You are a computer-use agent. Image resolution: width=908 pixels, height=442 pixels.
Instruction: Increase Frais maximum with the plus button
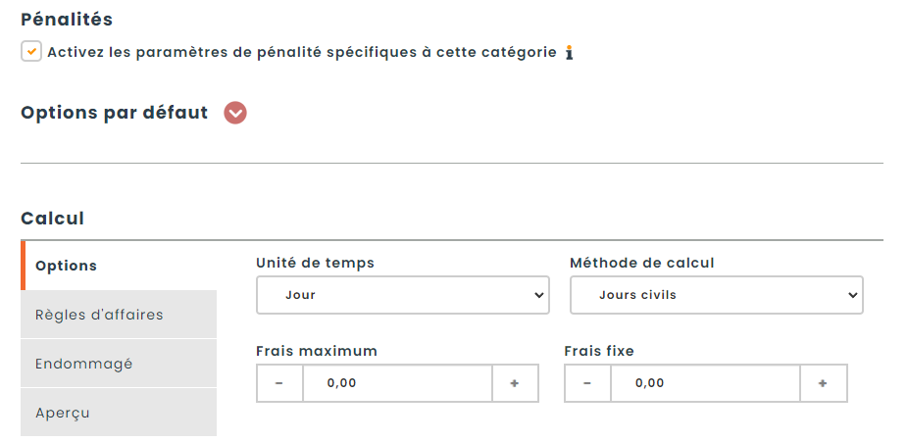click(x=515, y=383)
